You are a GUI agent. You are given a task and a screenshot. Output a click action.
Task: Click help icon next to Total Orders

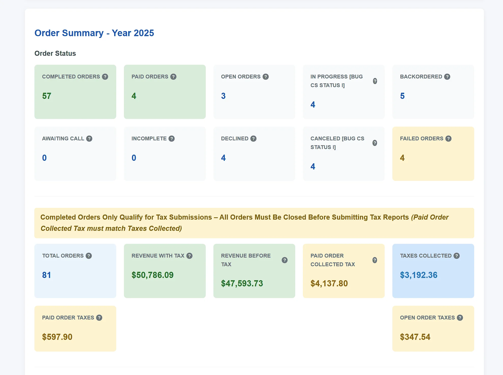(89, 256)
